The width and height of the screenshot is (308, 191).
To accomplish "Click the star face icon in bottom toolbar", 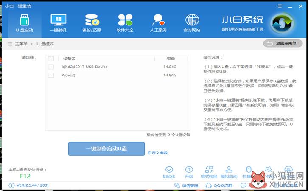I will point(269,169).
